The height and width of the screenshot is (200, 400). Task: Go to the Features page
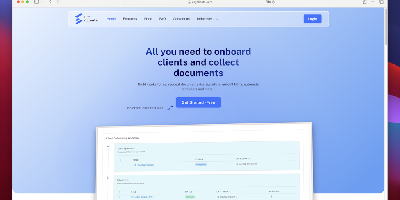pyautogui.click(x=130, y=19)
